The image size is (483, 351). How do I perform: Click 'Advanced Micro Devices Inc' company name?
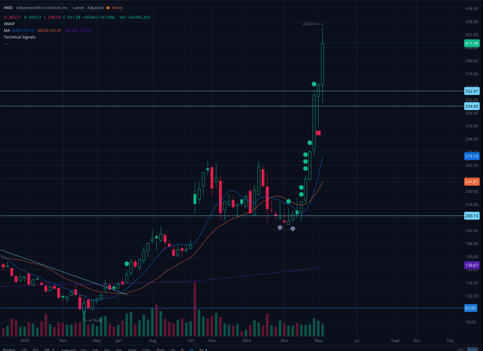click(x=42, y=8)
